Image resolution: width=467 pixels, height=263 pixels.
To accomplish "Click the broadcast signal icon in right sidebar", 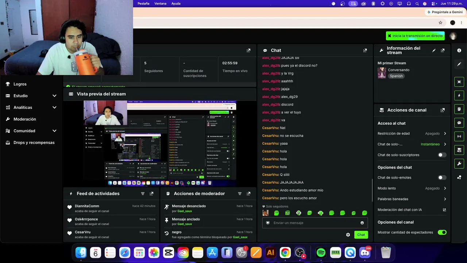I will point(459,136).
